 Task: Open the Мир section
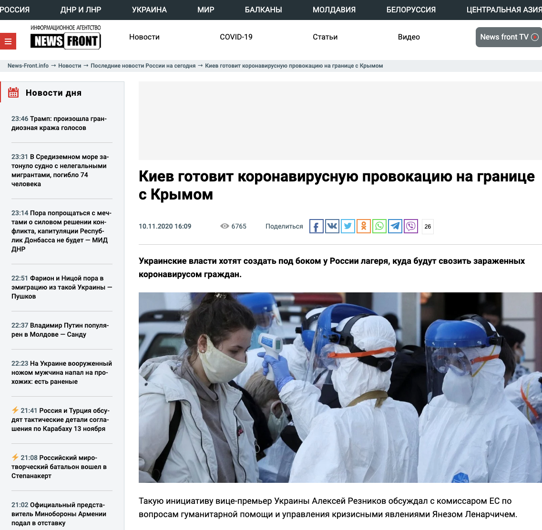pyautogui.click(x=205, y=10)
